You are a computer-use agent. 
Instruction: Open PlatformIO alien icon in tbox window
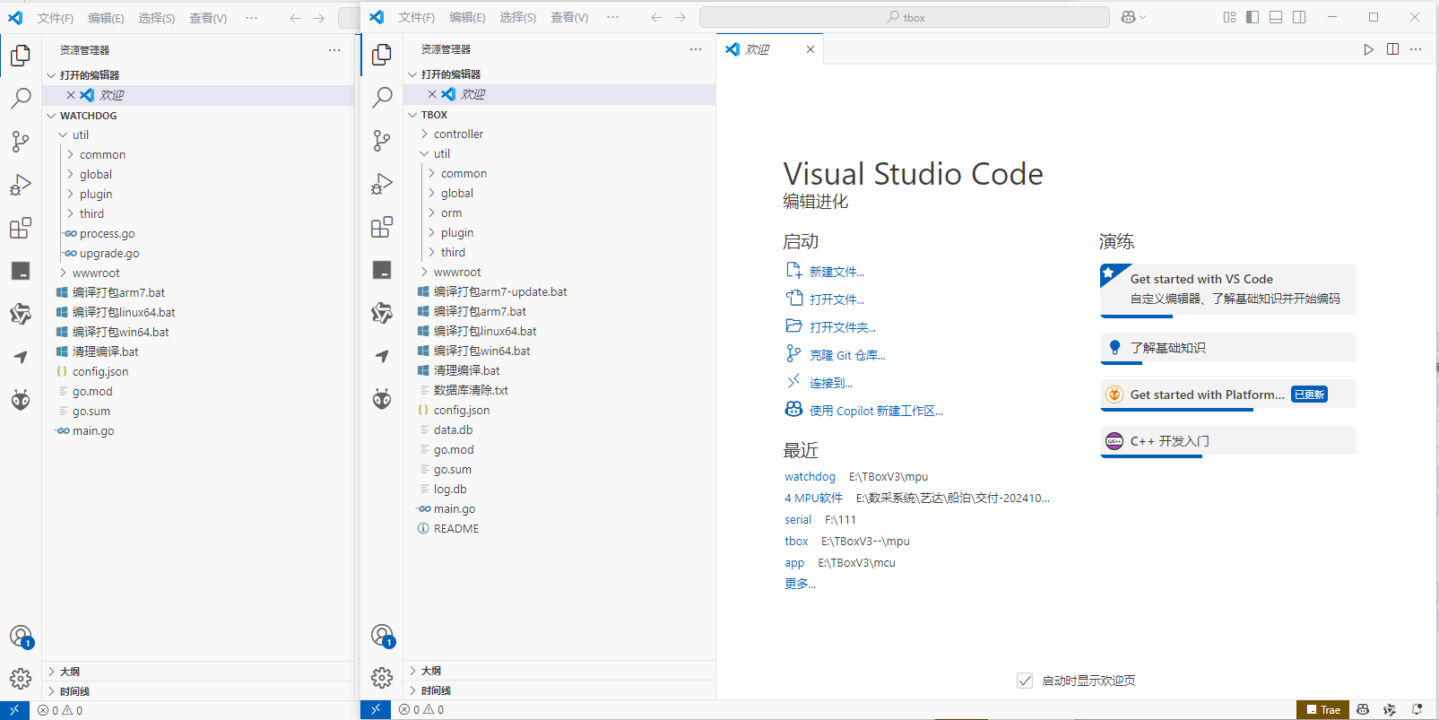382,399
